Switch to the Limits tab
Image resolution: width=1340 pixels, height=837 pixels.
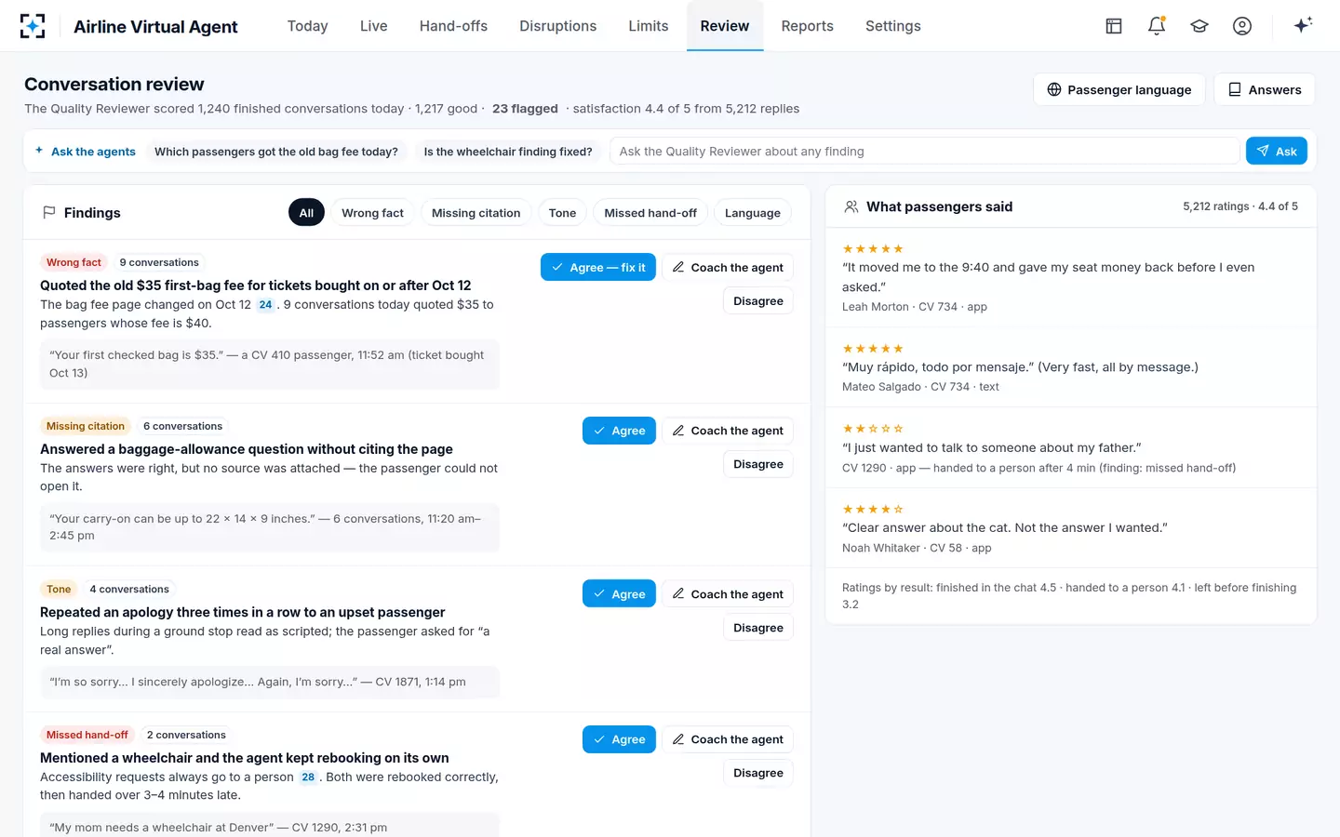click(x=649, y=26)
